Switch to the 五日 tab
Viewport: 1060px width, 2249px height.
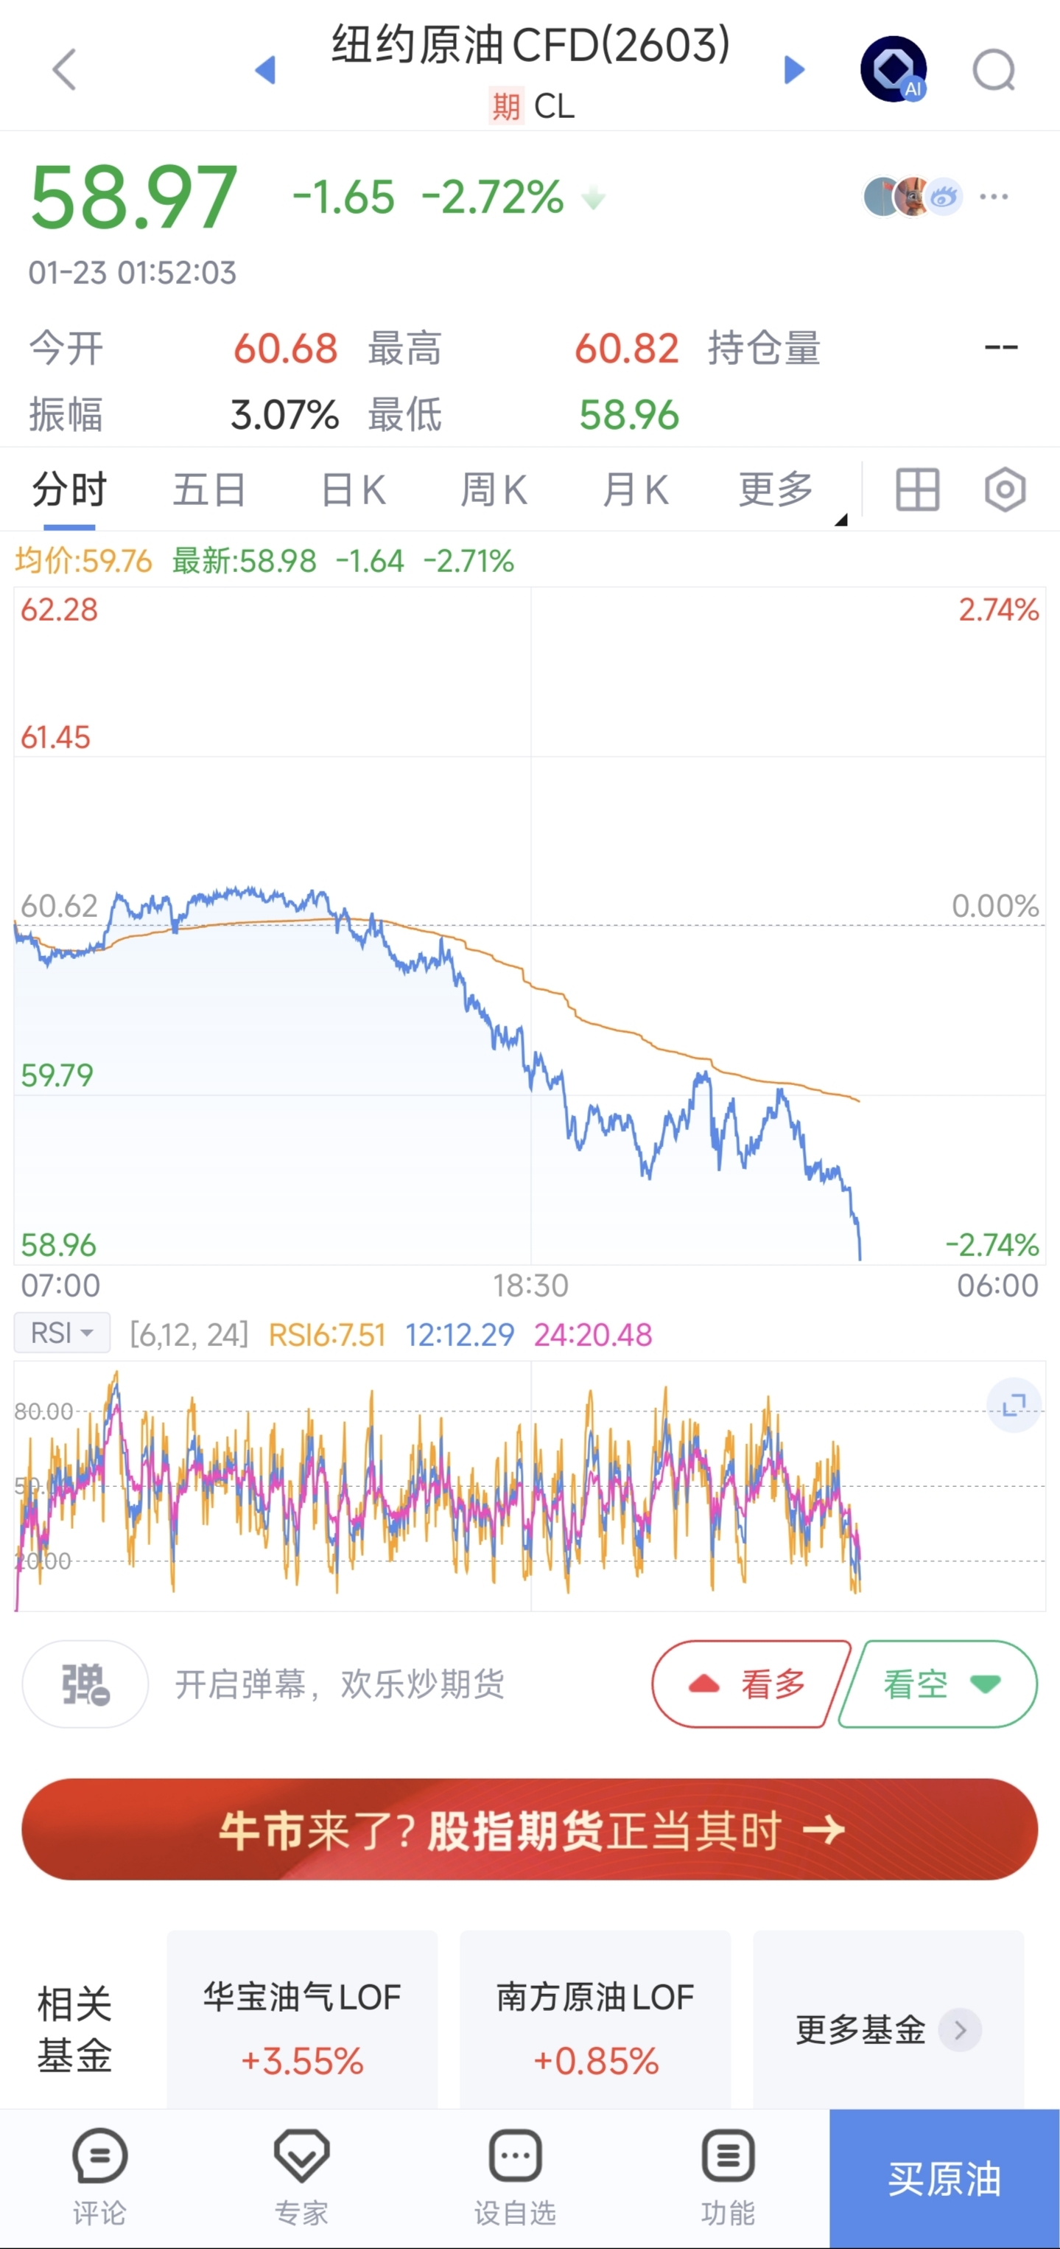click(209, 489)
